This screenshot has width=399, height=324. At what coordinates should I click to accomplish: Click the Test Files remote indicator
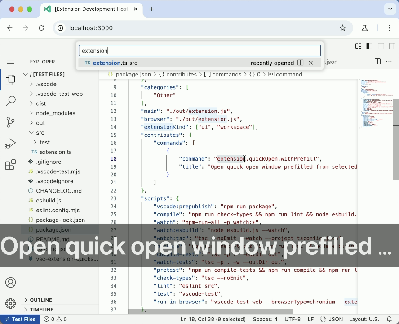[20, 319]
